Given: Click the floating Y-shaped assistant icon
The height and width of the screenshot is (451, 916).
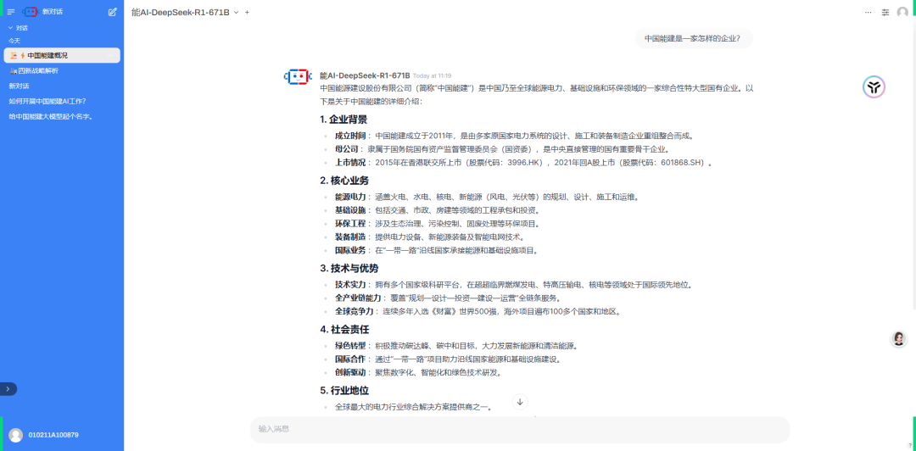Looking at the screenshot, I should tap(874, 86).
